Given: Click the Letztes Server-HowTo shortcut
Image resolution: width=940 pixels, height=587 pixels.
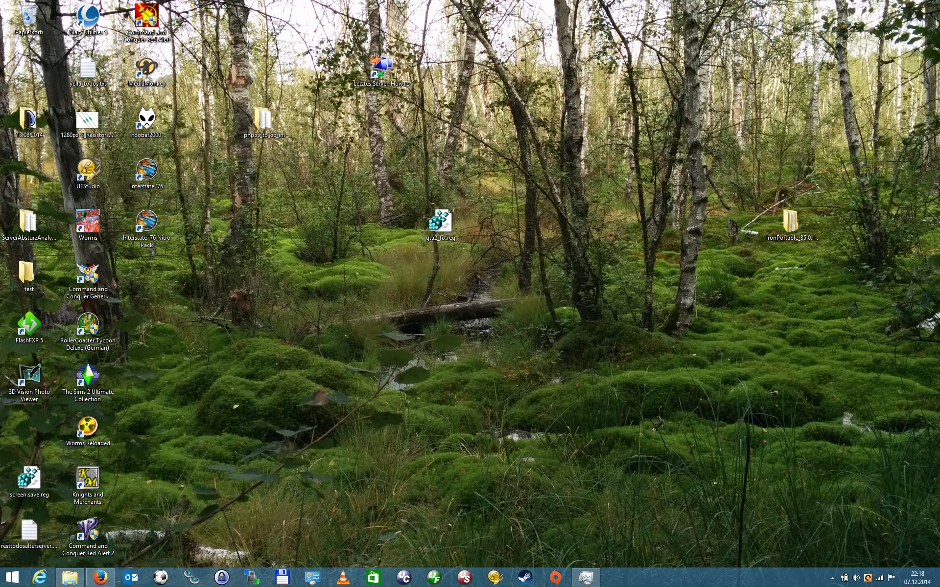Looking at the screenshot, I should [381, 68].
